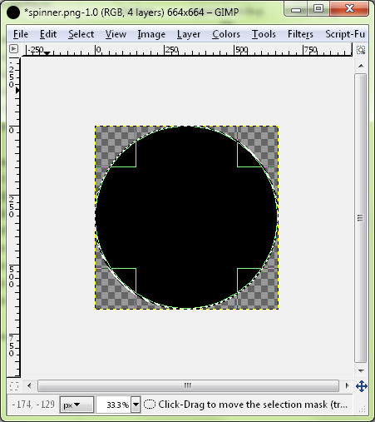375x422 pixels.
Task: Open the Image menu
Action: click(x=151, y=34)
